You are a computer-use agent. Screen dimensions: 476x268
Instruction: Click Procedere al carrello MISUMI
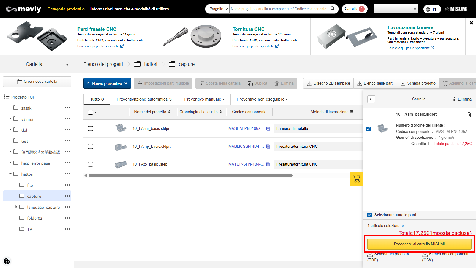pos(419,244)
